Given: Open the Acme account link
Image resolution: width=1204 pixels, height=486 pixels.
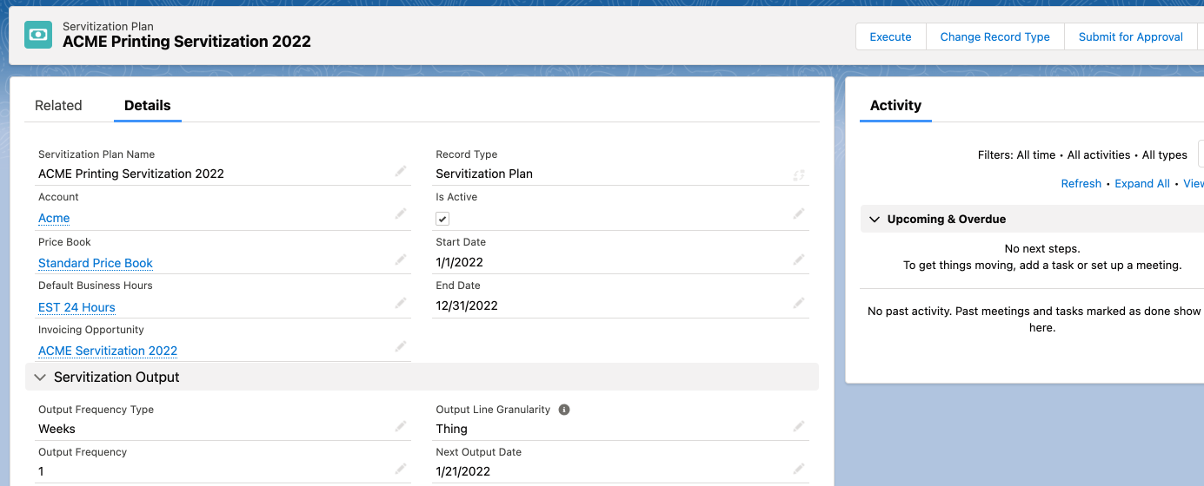Looking at the screenshot, I should pos(54,218).
